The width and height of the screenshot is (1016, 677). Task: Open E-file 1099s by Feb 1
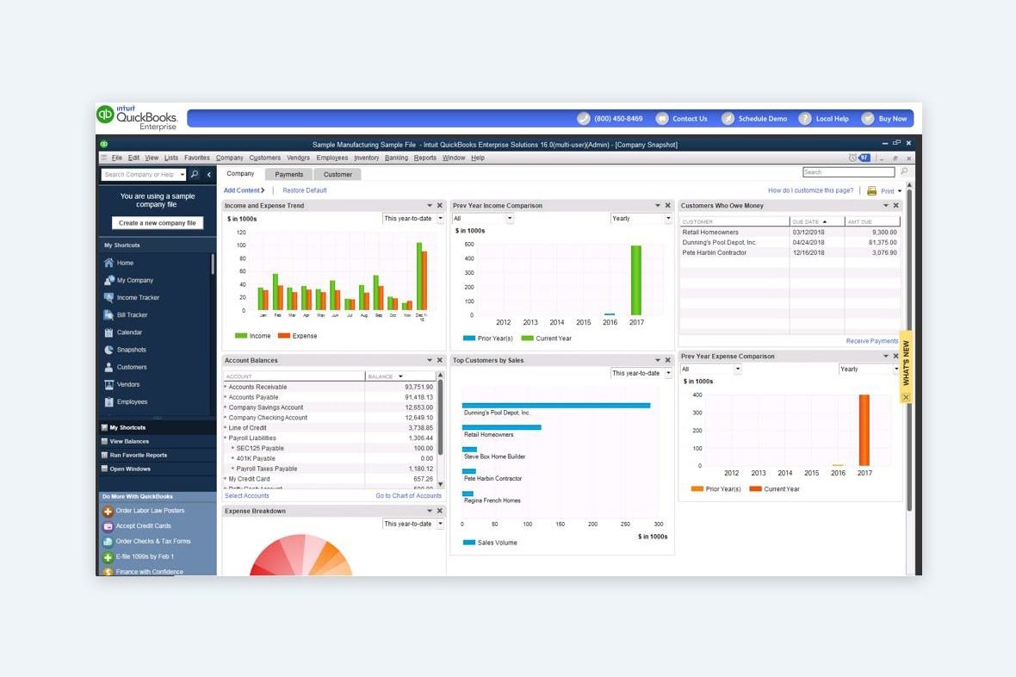coord(139,557)
